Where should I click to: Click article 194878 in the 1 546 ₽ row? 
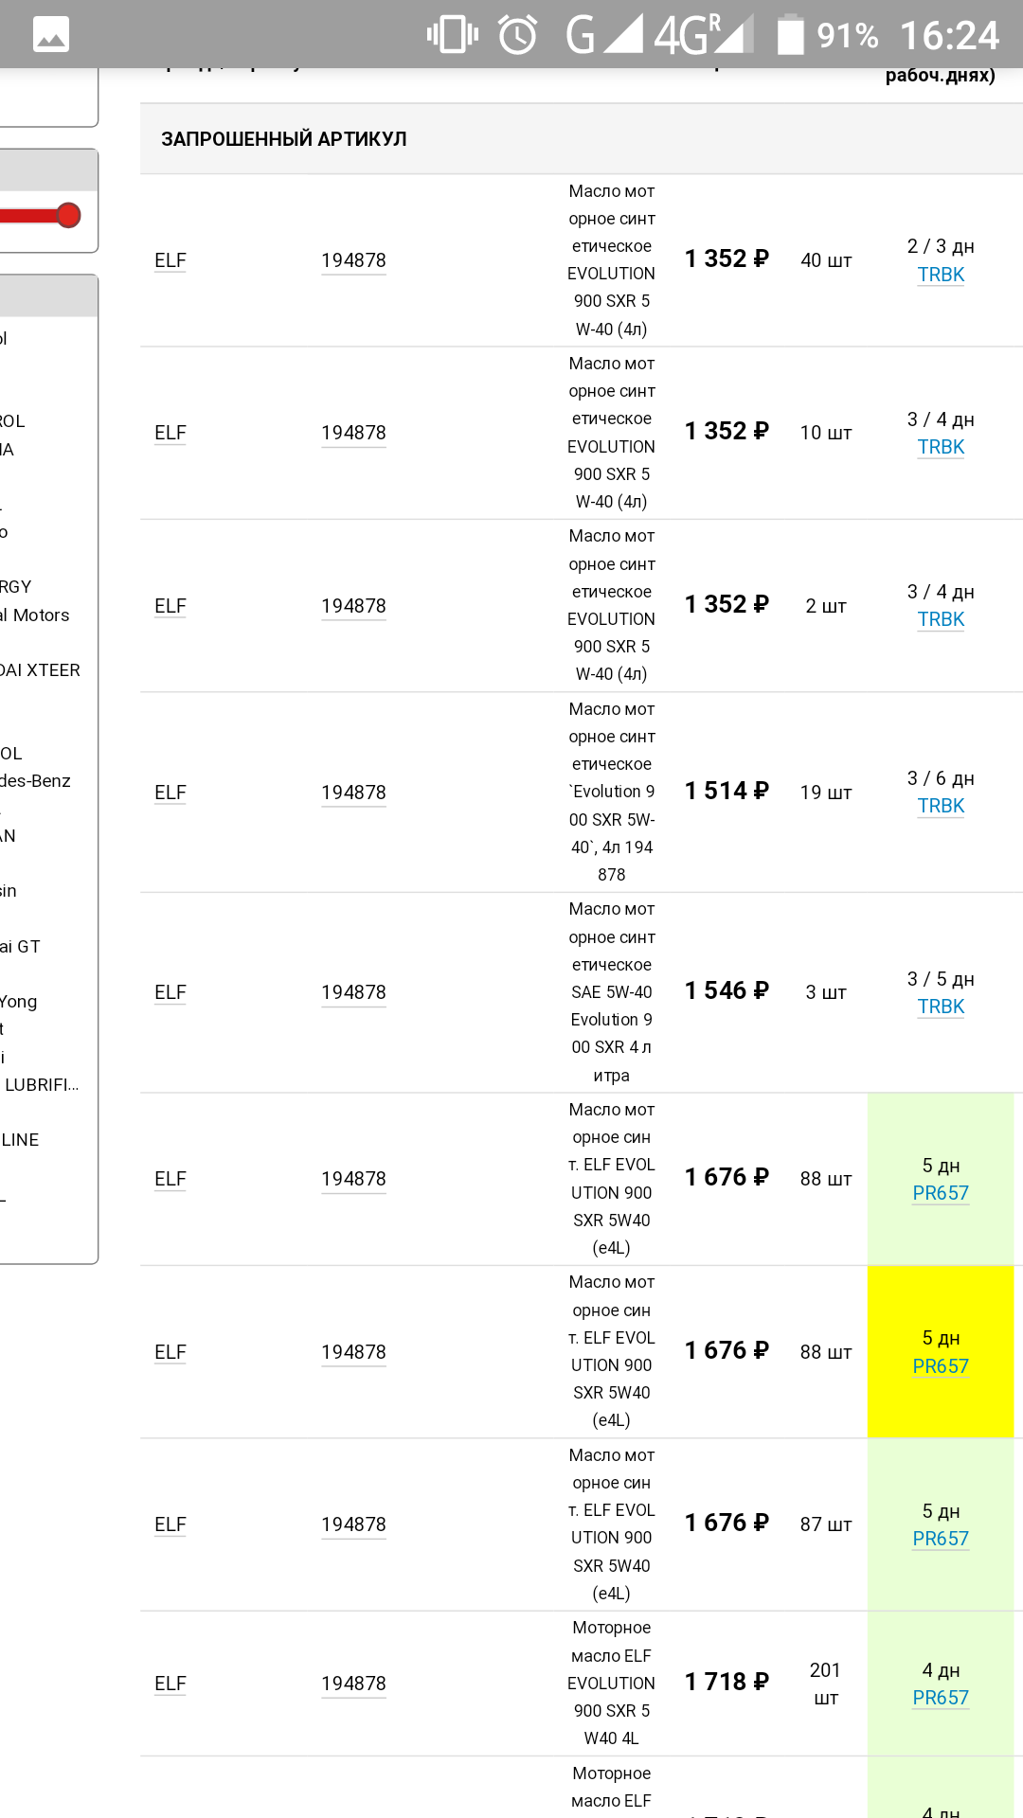tap(353, 992)
